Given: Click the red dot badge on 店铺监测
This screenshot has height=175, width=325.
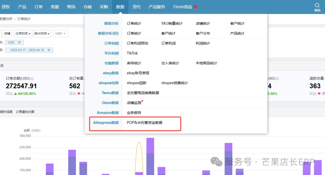Looking at the screenshot, I should click(x=142, y=101).
